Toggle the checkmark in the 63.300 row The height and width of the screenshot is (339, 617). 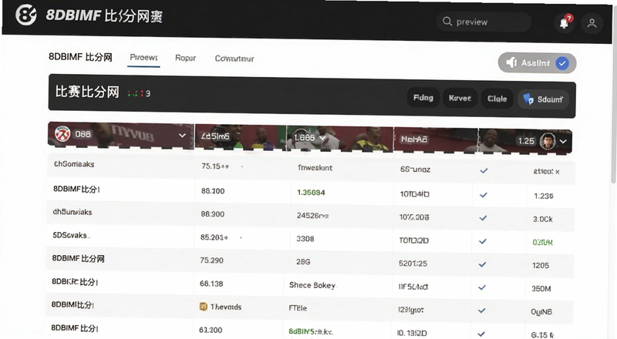480,334
